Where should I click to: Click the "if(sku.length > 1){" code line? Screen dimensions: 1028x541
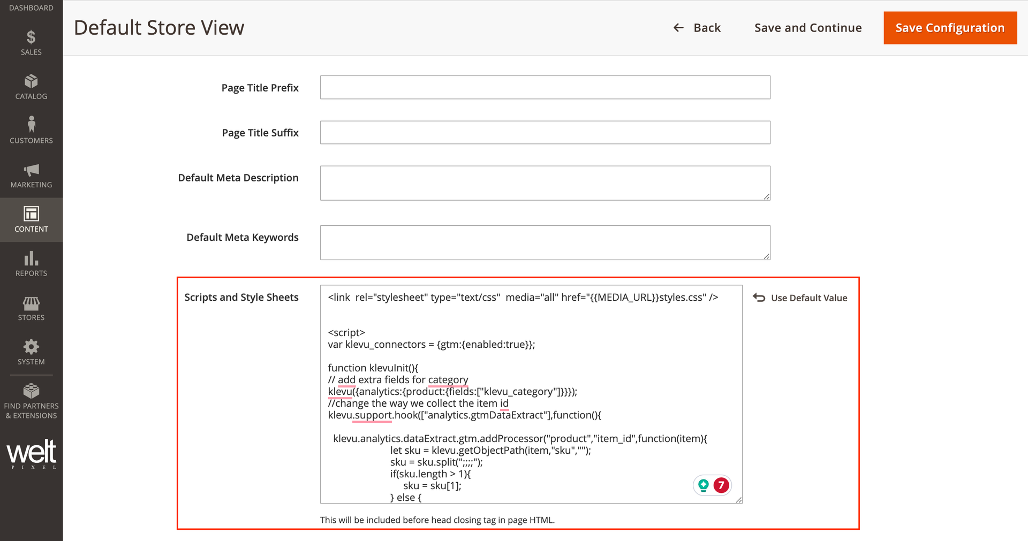tap(430, 474)
